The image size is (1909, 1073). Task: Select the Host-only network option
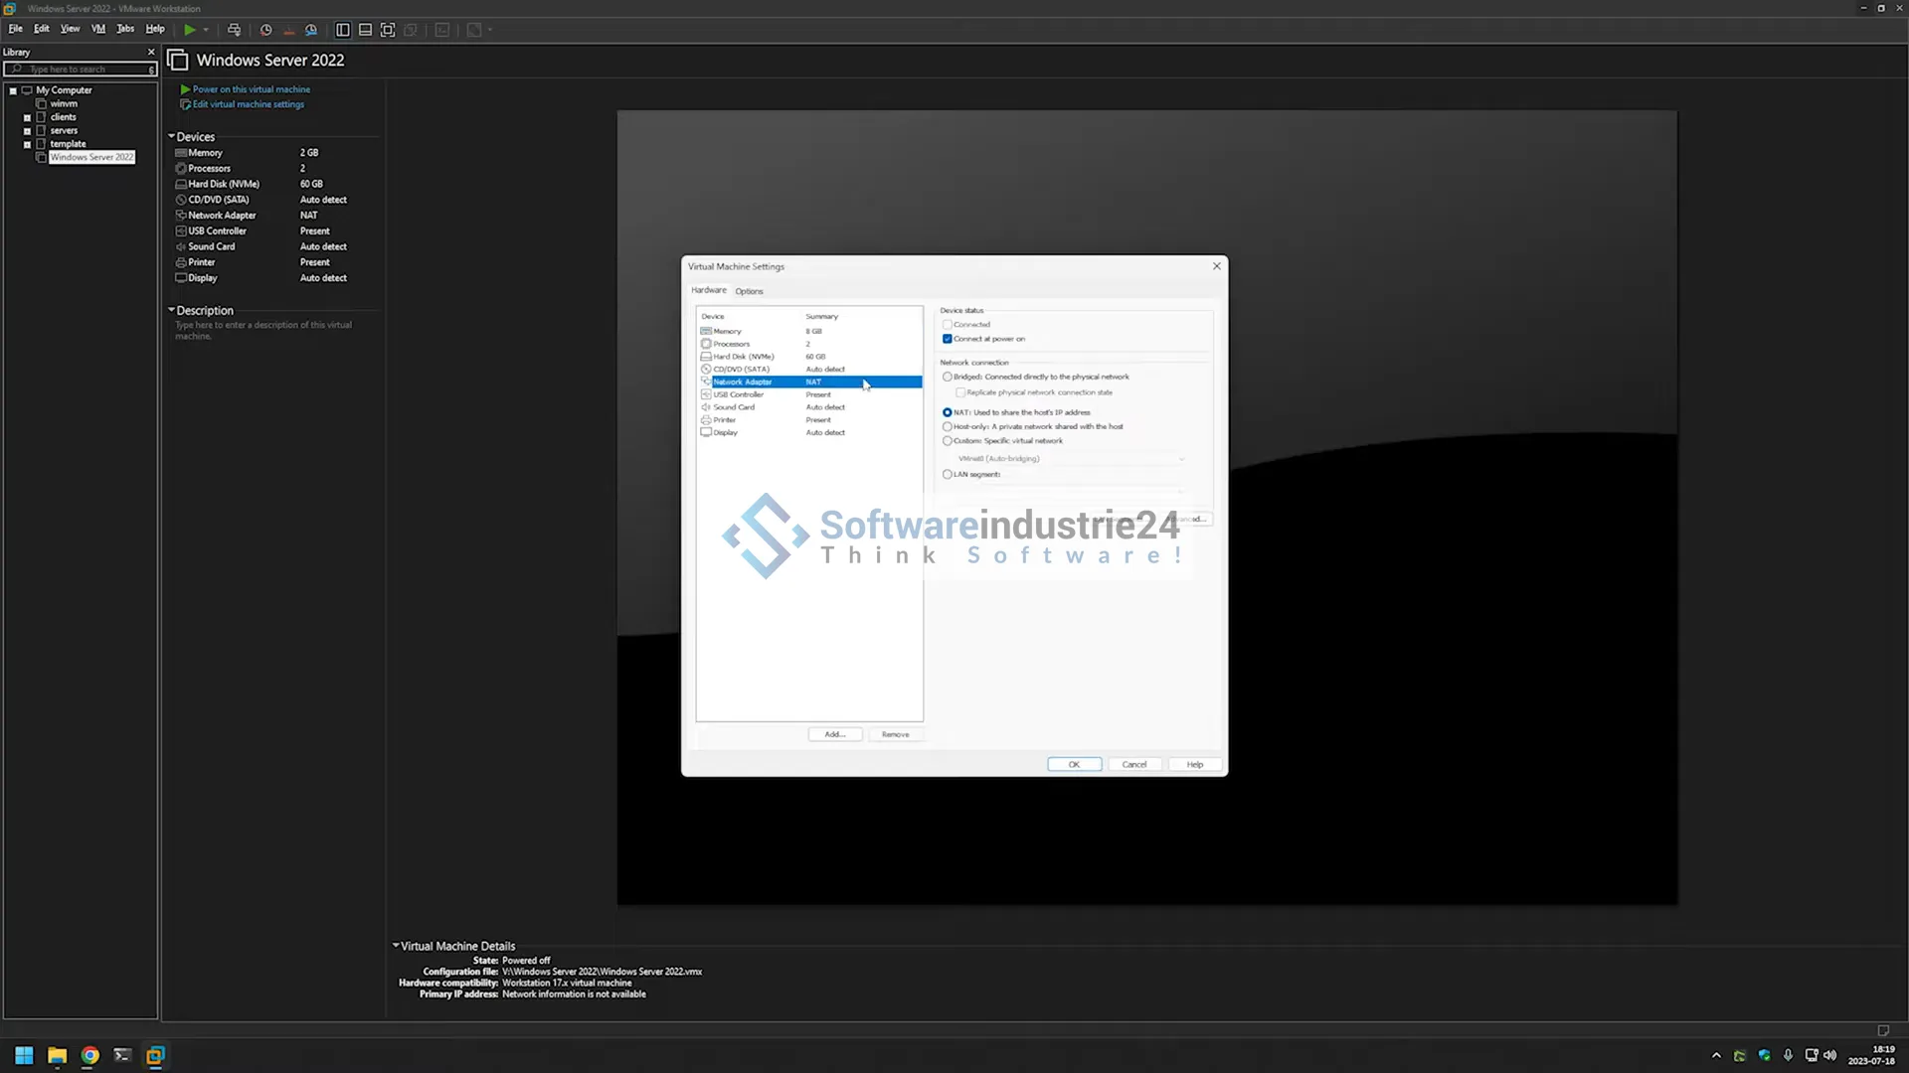coord(947,426)
